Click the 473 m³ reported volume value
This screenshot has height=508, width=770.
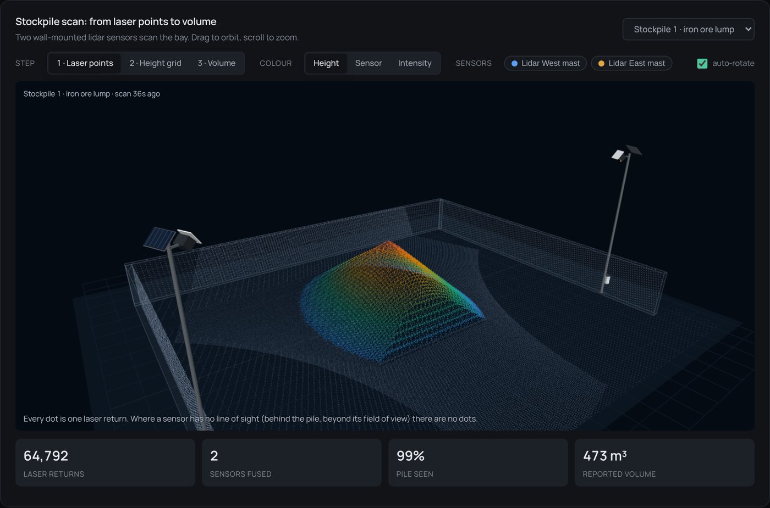click(605, 456)
